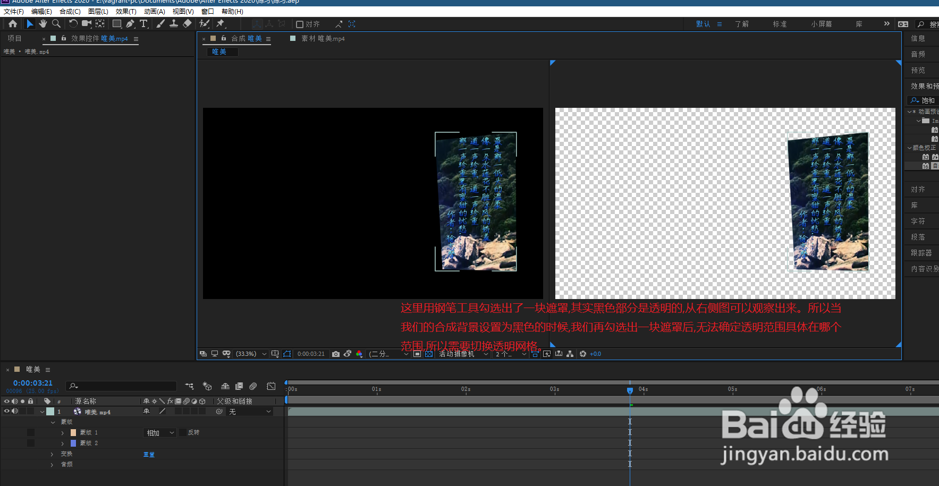This screenshot has height=486, width=939.
Task: Select the Pen tool
Action: click(130, 24)
